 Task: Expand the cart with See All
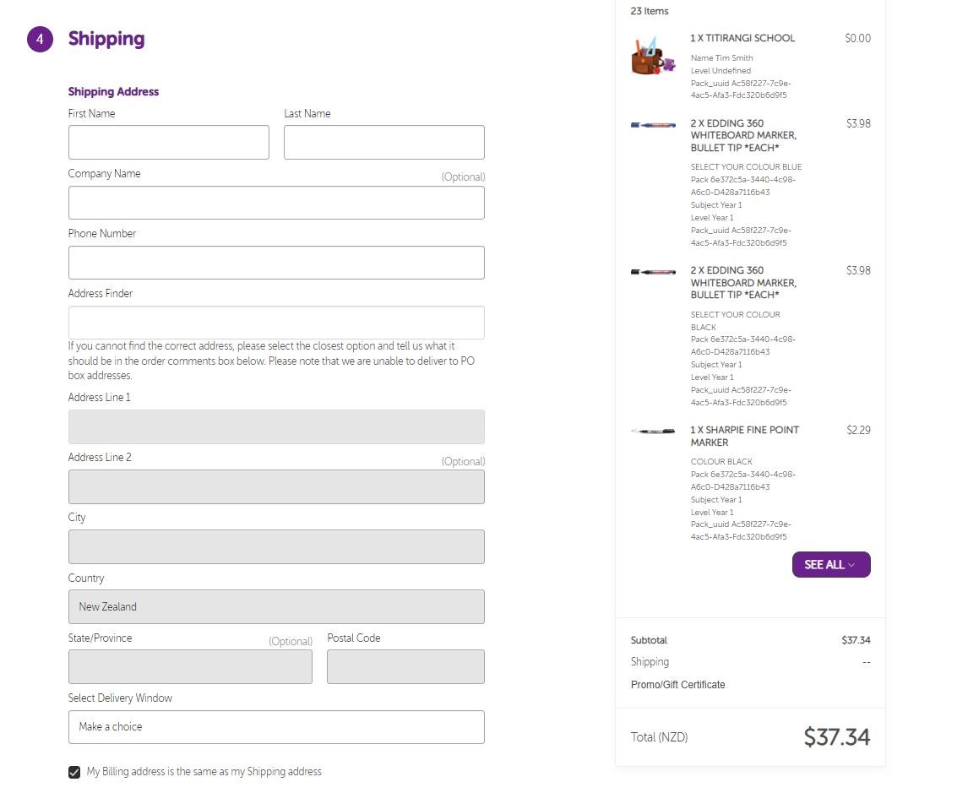(830, 565)
